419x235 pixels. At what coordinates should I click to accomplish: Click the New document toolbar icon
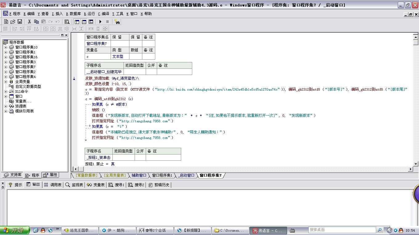pos(6,22)
